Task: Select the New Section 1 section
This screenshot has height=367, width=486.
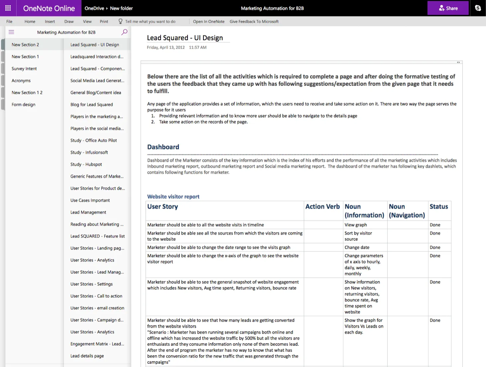Action: point(34,57)
